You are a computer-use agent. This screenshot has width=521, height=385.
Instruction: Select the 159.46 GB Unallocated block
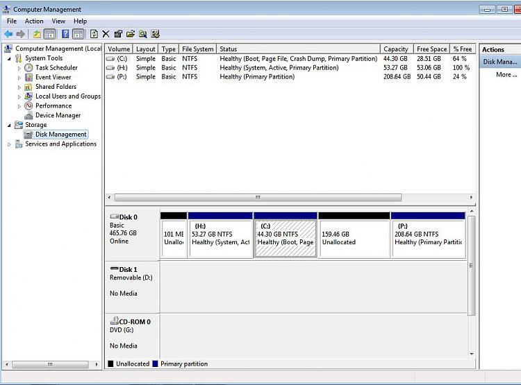[x=354, y=235]
